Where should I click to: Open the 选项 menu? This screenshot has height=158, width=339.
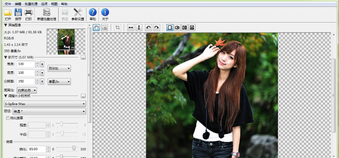[44, 4]
